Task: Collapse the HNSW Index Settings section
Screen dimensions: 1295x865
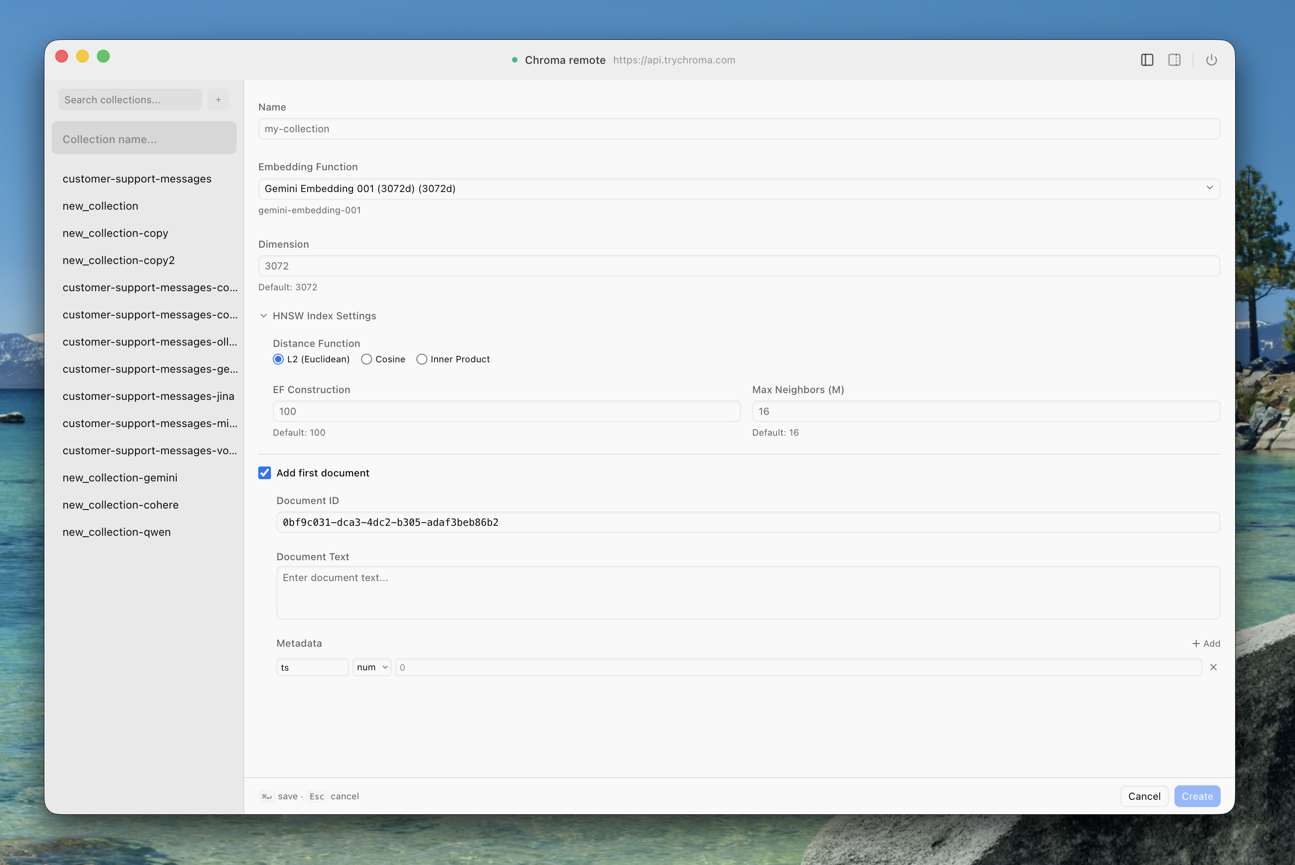Action: (264, 316)
